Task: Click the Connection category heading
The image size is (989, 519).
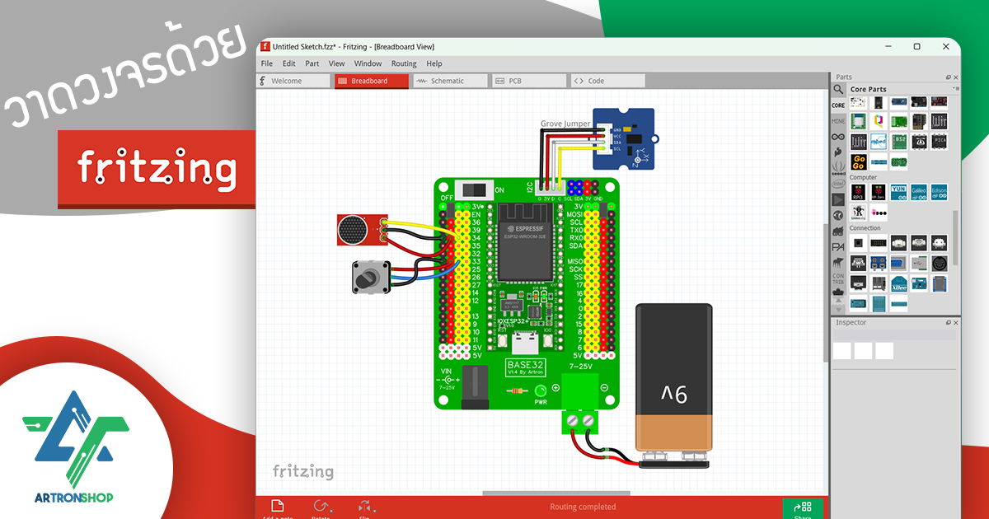Action: (865, 228)
